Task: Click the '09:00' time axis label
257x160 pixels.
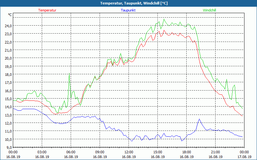Action: click(100, 152)
